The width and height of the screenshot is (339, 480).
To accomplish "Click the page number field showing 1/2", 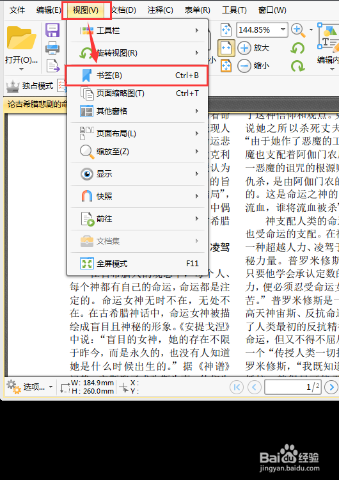I will [x=293, y=387].
